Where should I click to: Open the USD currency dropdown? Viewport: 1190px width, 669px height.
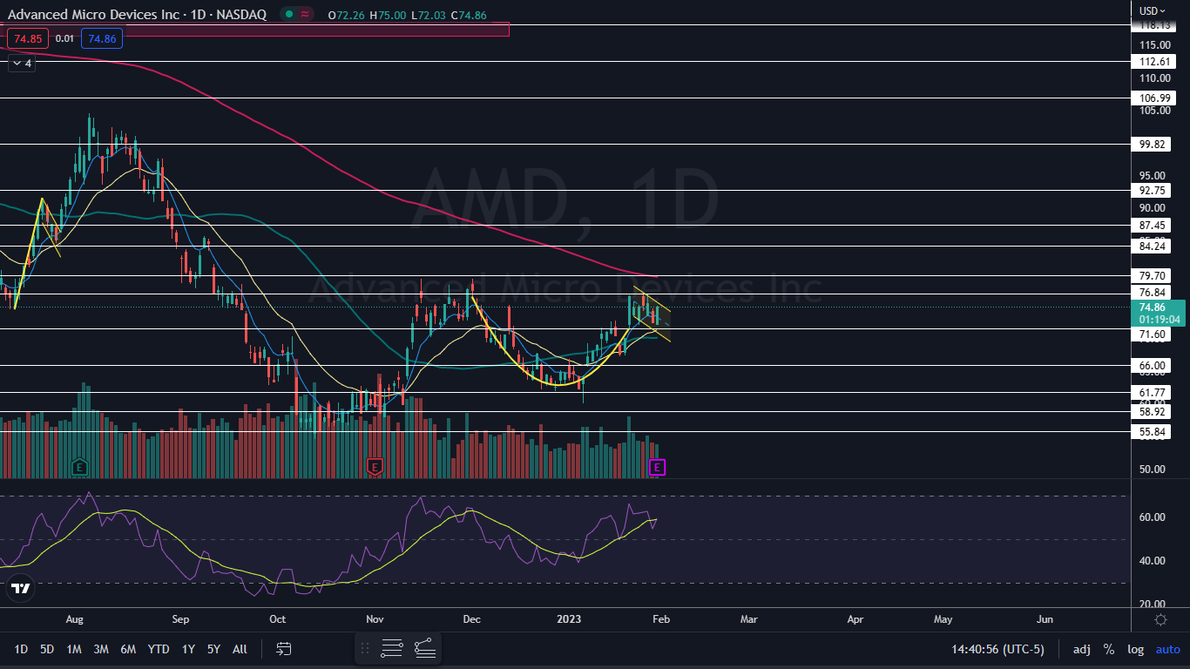[1153, 10]
